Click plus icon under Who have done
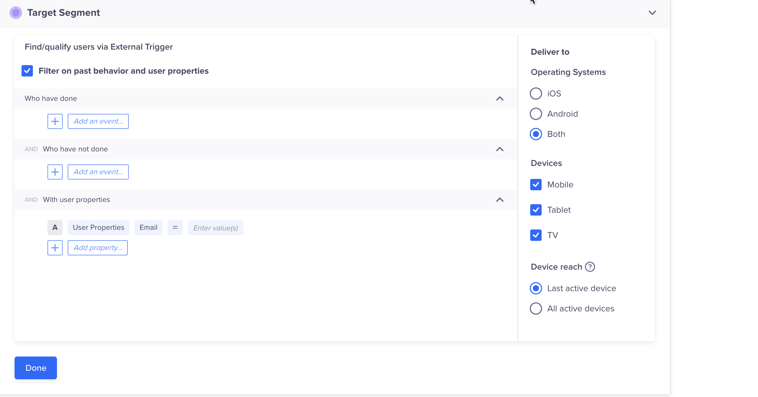The image size is (758, 397). click(x=55, y=121)
